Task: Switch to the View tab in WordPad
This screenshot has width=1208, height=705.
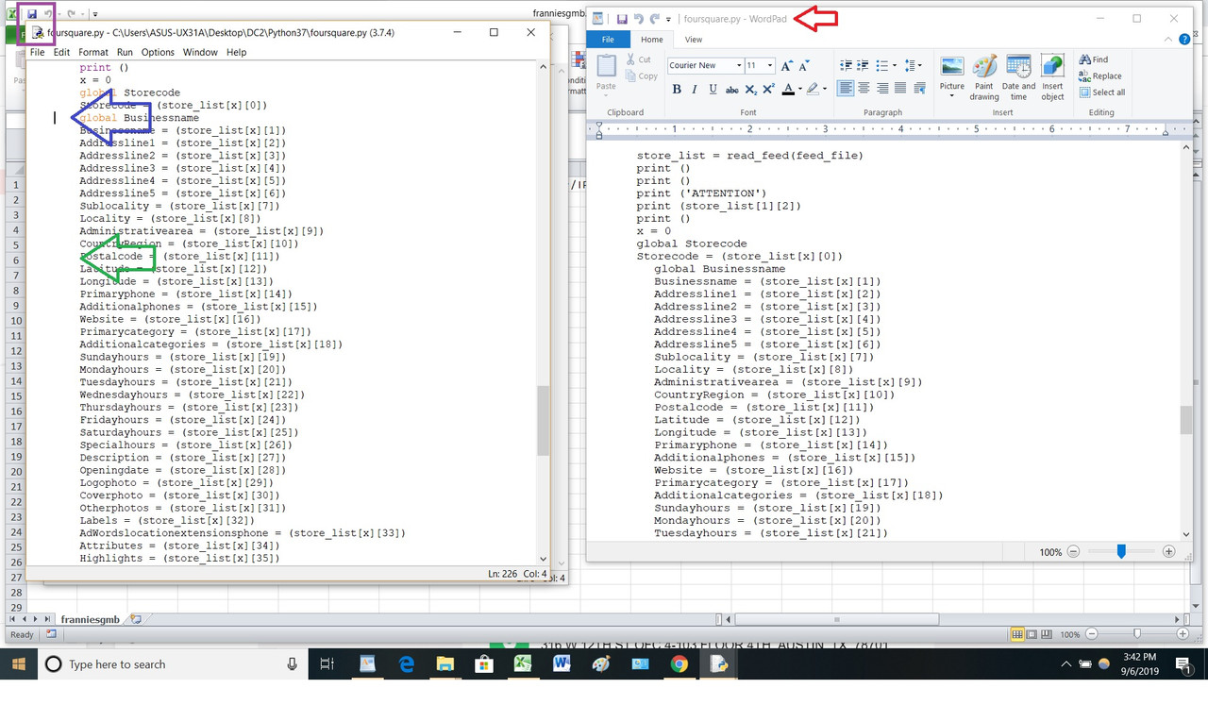Action: (694, 40)
